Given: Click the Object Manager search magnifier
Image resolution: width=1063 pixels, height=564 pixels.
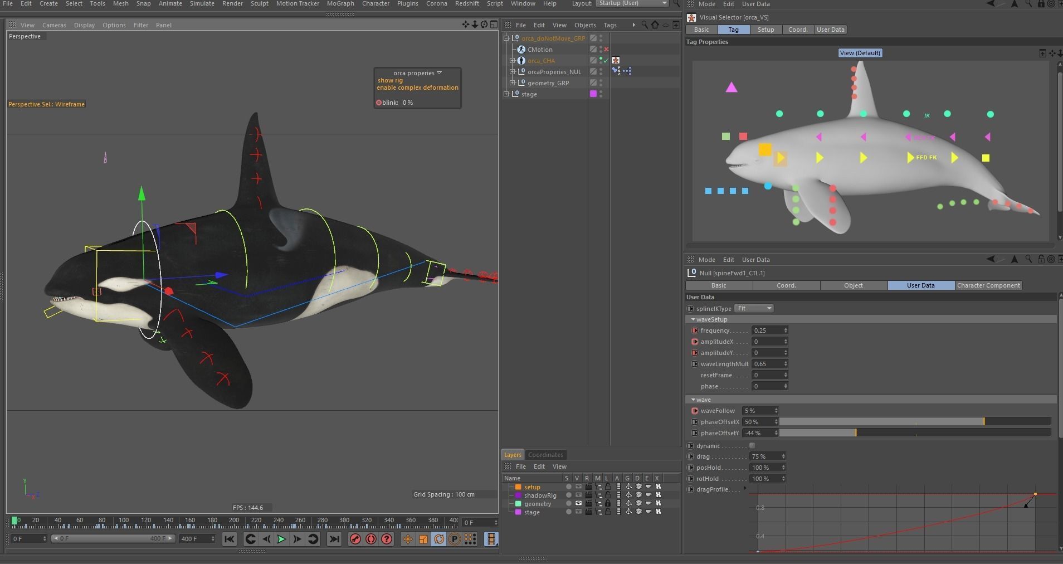Looking at the screenshot, I should [x=645, y=25].
